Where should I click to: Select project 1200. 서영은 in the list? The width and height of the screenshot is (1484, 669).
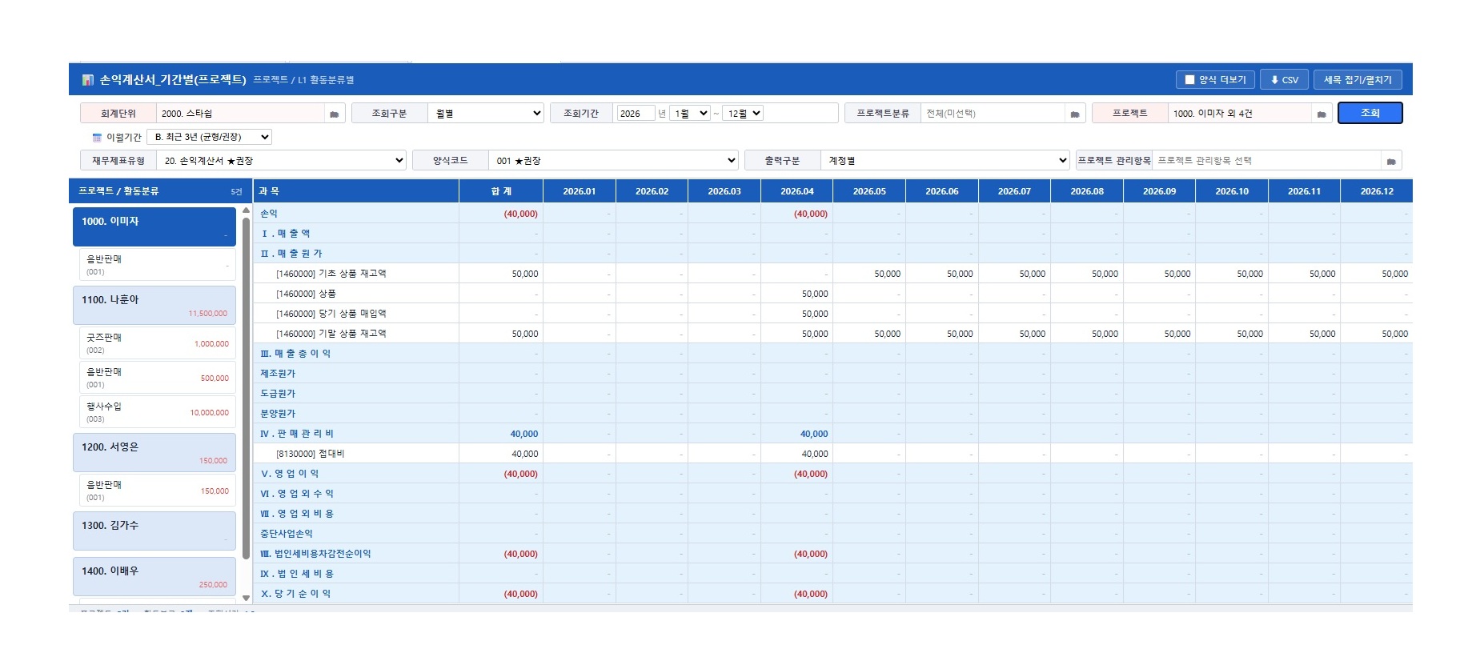(154, 453)
